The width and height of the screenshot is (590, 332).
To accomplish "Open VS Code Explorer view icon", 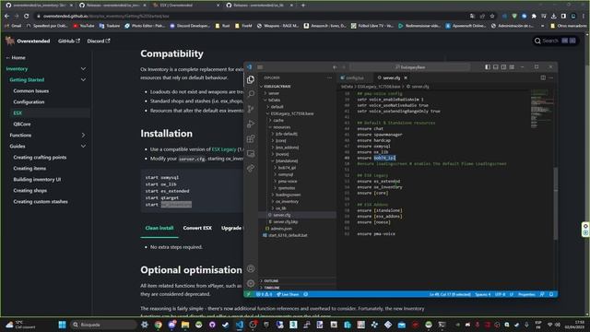I will tap(251, 79).
